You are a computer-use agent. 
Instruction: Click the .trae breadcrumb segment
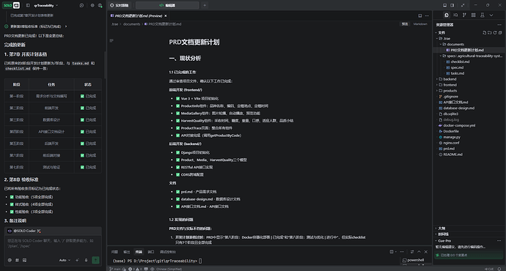(114, 24)
